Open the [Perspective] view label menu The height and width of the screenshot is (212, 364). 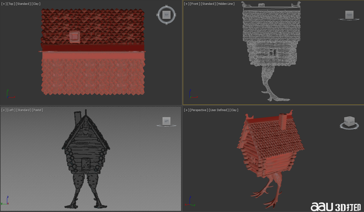(x=199, y=110)
